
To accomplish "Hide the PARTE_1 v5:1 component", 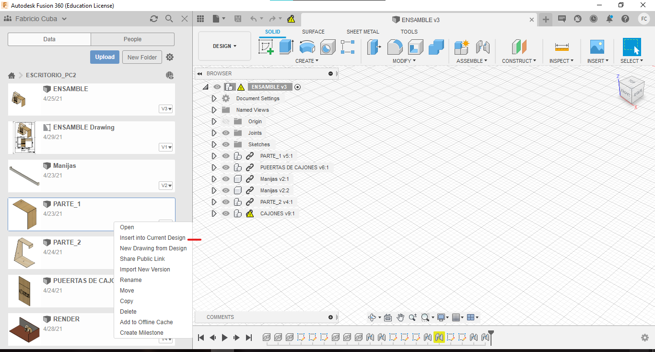I will click(226, 156).
